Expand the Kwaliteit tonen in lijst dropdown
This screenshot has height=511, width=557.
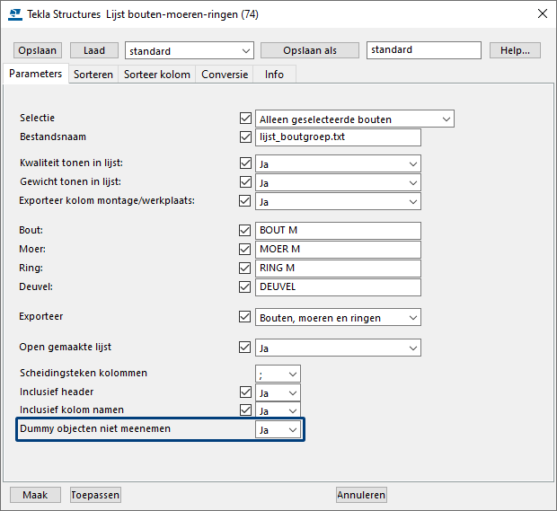pyautogui.click(x=338, y=163)
